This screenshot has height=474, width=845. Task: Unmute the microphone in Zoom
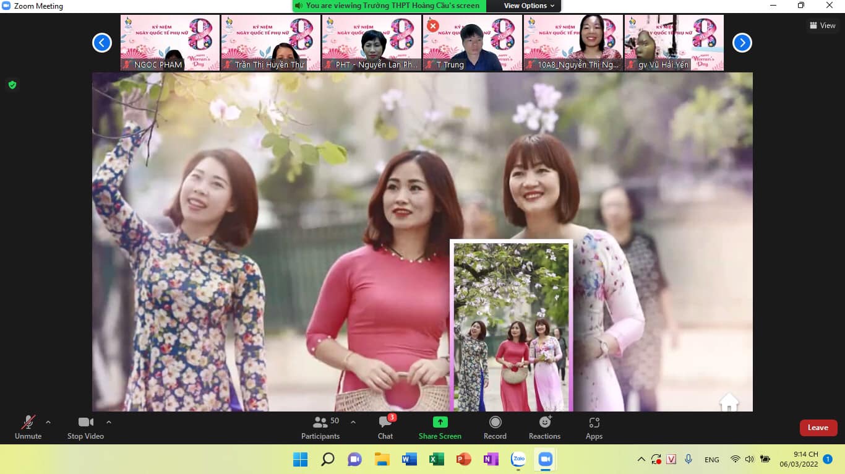point(28,428)
